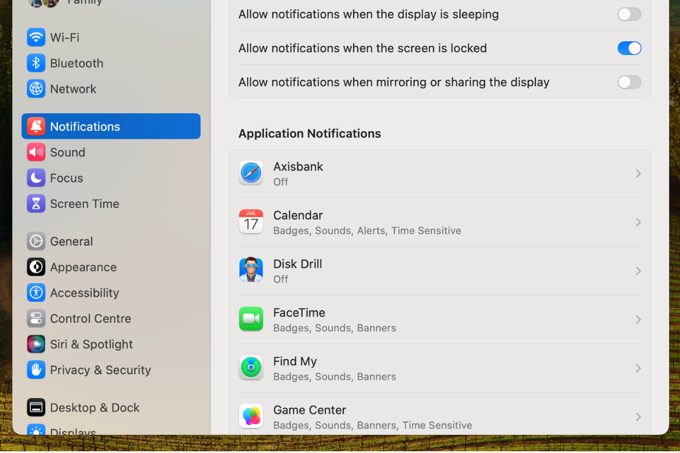Click the Find My app icon
Viewport: 680px width, 453px height.
click(251, 368)
